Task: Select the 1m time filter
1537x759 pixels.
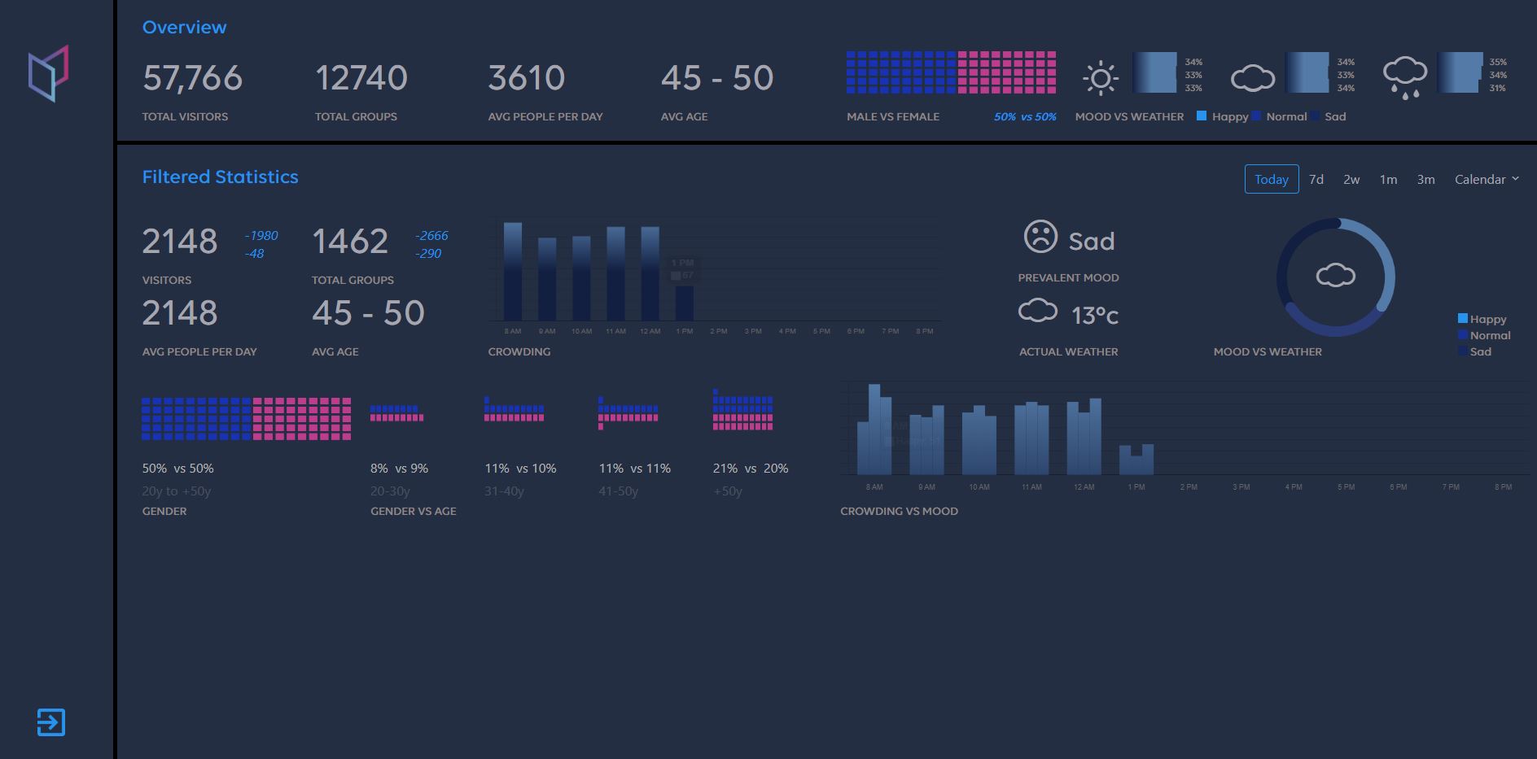Action: click(x=1388, y=179)
